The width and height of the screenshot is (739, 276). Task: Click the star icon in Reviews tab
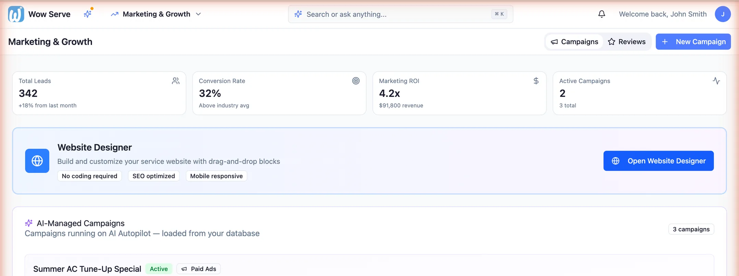pos(612,42)
